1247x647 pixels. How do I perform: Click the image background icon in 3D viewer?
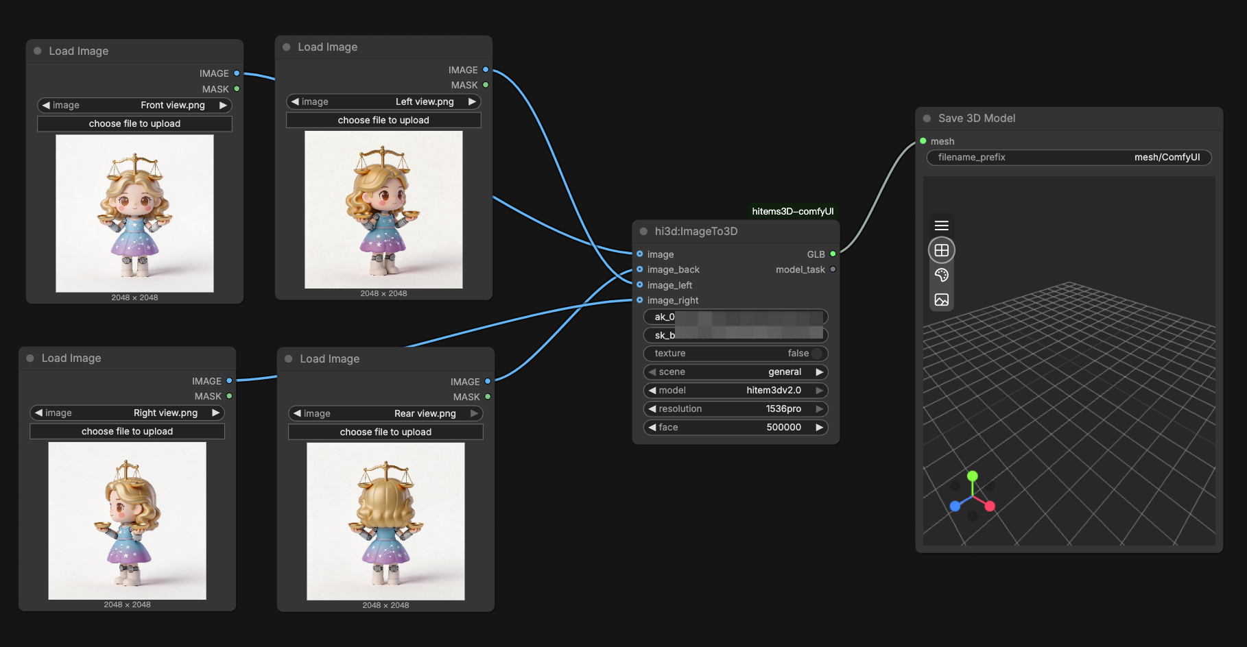(941, 300)
